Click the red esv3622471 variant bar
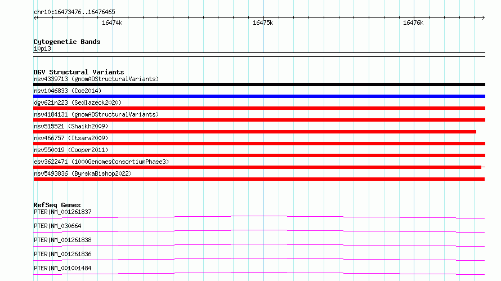The width and height of the screenshot is (501, 281). [x=259, y=167]
